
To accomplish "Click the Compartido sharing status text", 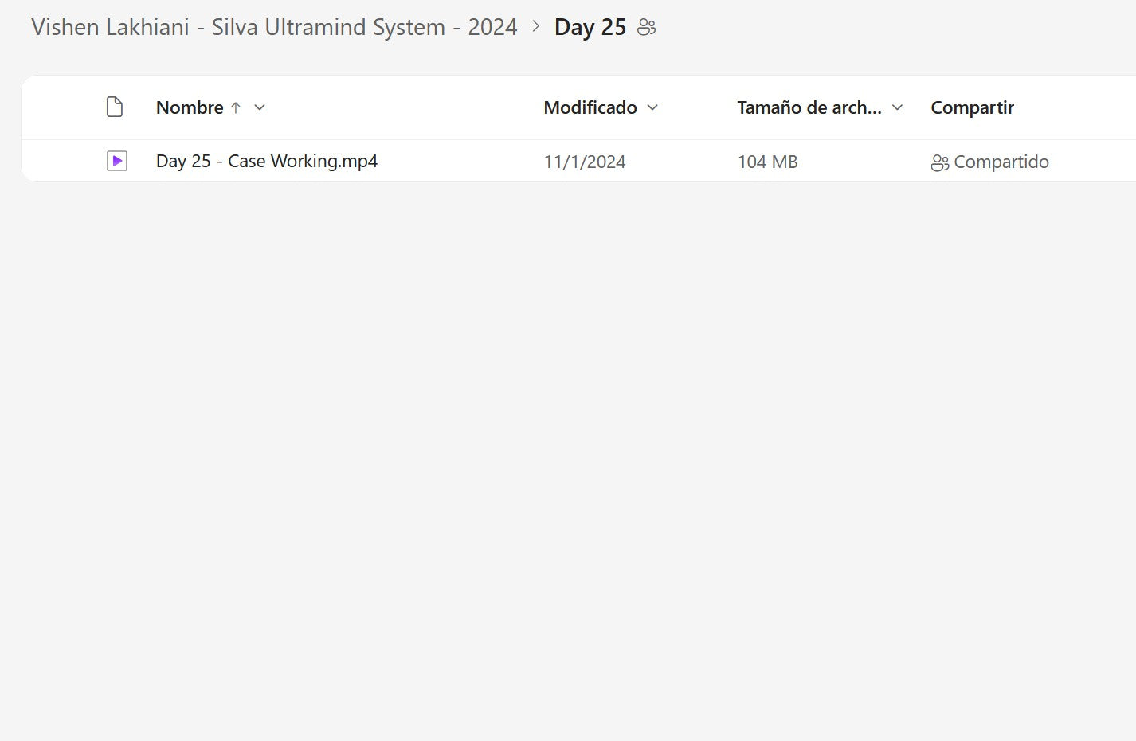I will (1001, 162).
